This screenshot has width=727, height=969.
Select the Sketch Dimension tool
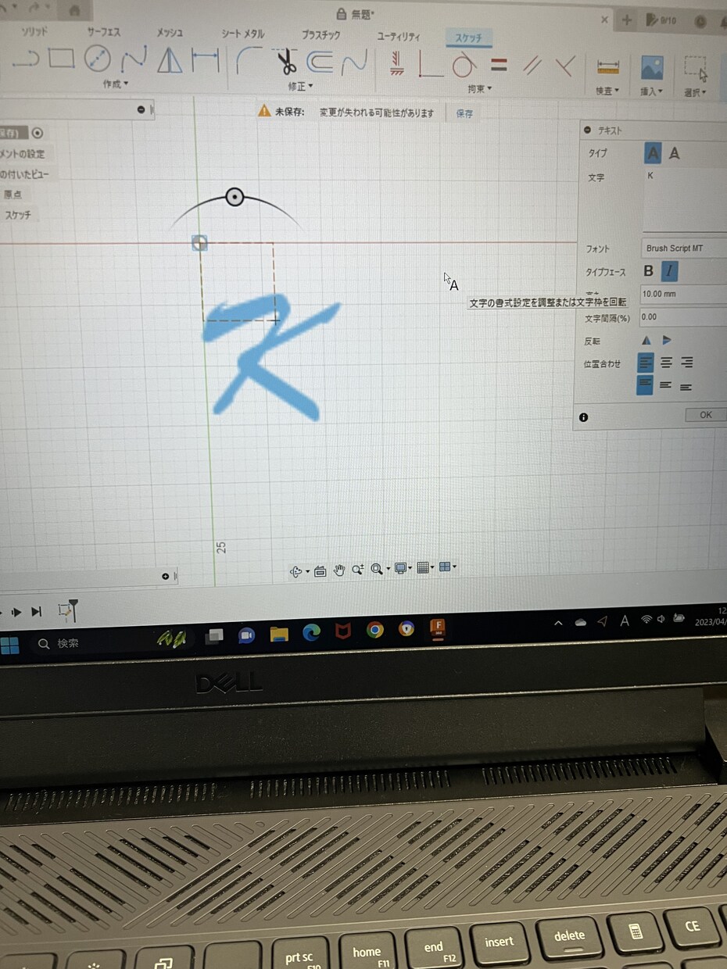pos(206,59)
